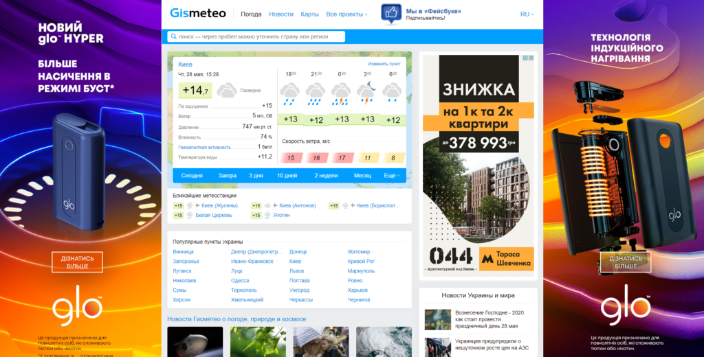Open Житомир weather
Image resolution: width=704 pixels, height=357 pixels.
(x=359, y=251)
